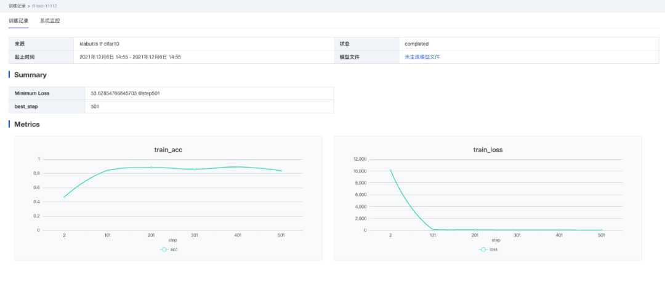Screen dimensions: 665x296
Task: Switch to the 系统监控 tab
Action: [x=50, y=21]
